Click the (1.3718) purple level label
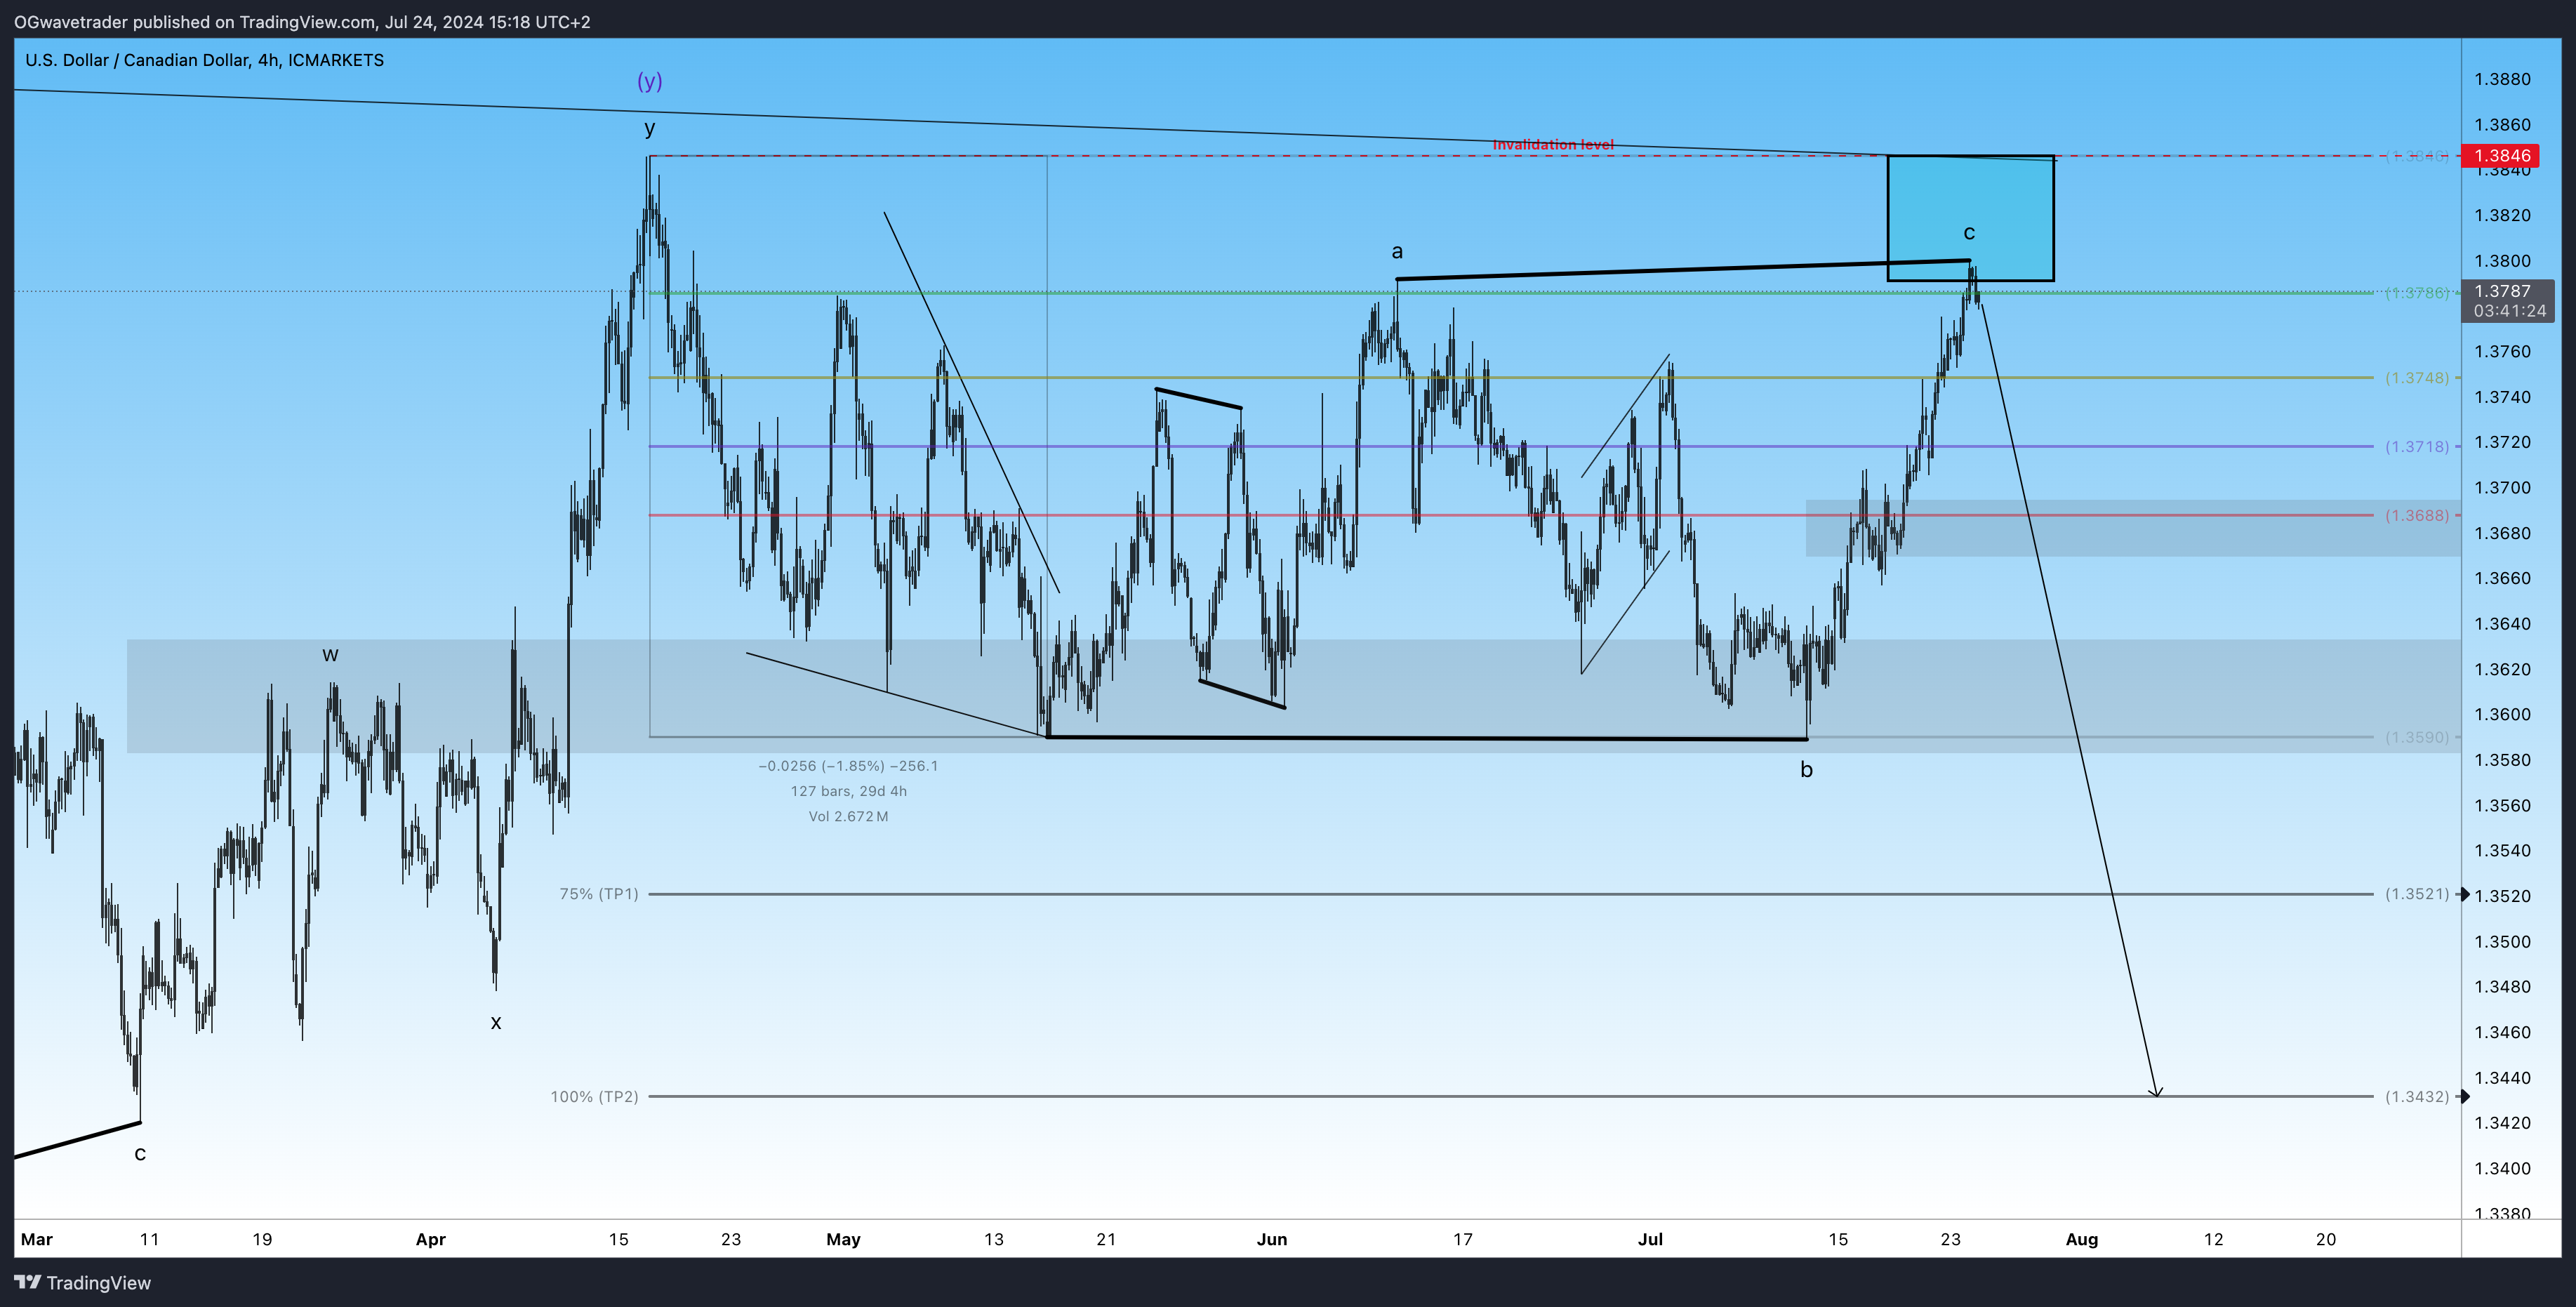2576x1307 pixels. [x=2417, y=447]
